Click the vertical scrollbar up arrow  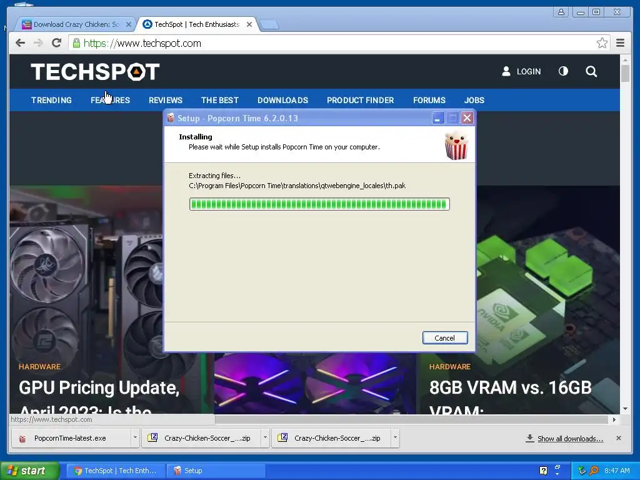(625, 60)
